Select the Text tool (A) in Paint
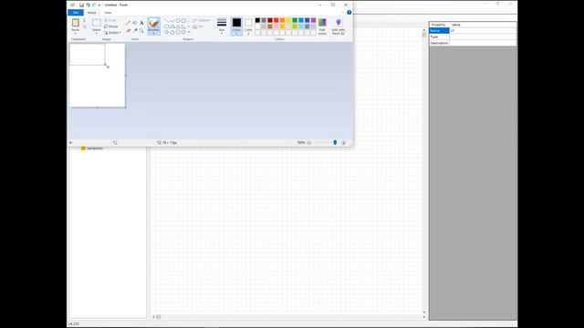The width and height of the screenshot is (584, 328). point(141,23)
